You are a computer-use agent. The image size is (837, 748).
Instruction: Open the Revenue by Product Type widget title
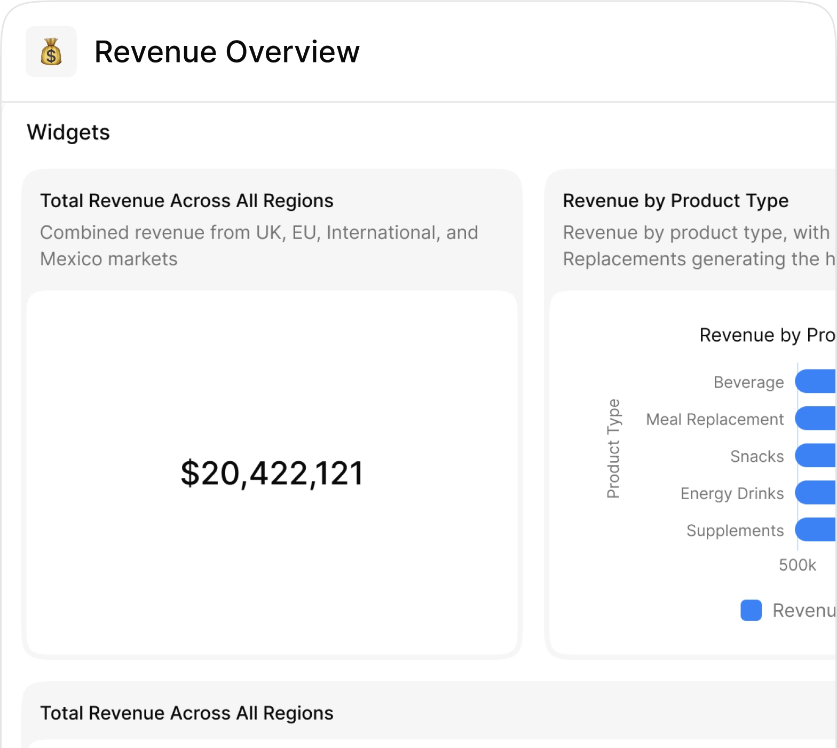[x=676, y=201]
